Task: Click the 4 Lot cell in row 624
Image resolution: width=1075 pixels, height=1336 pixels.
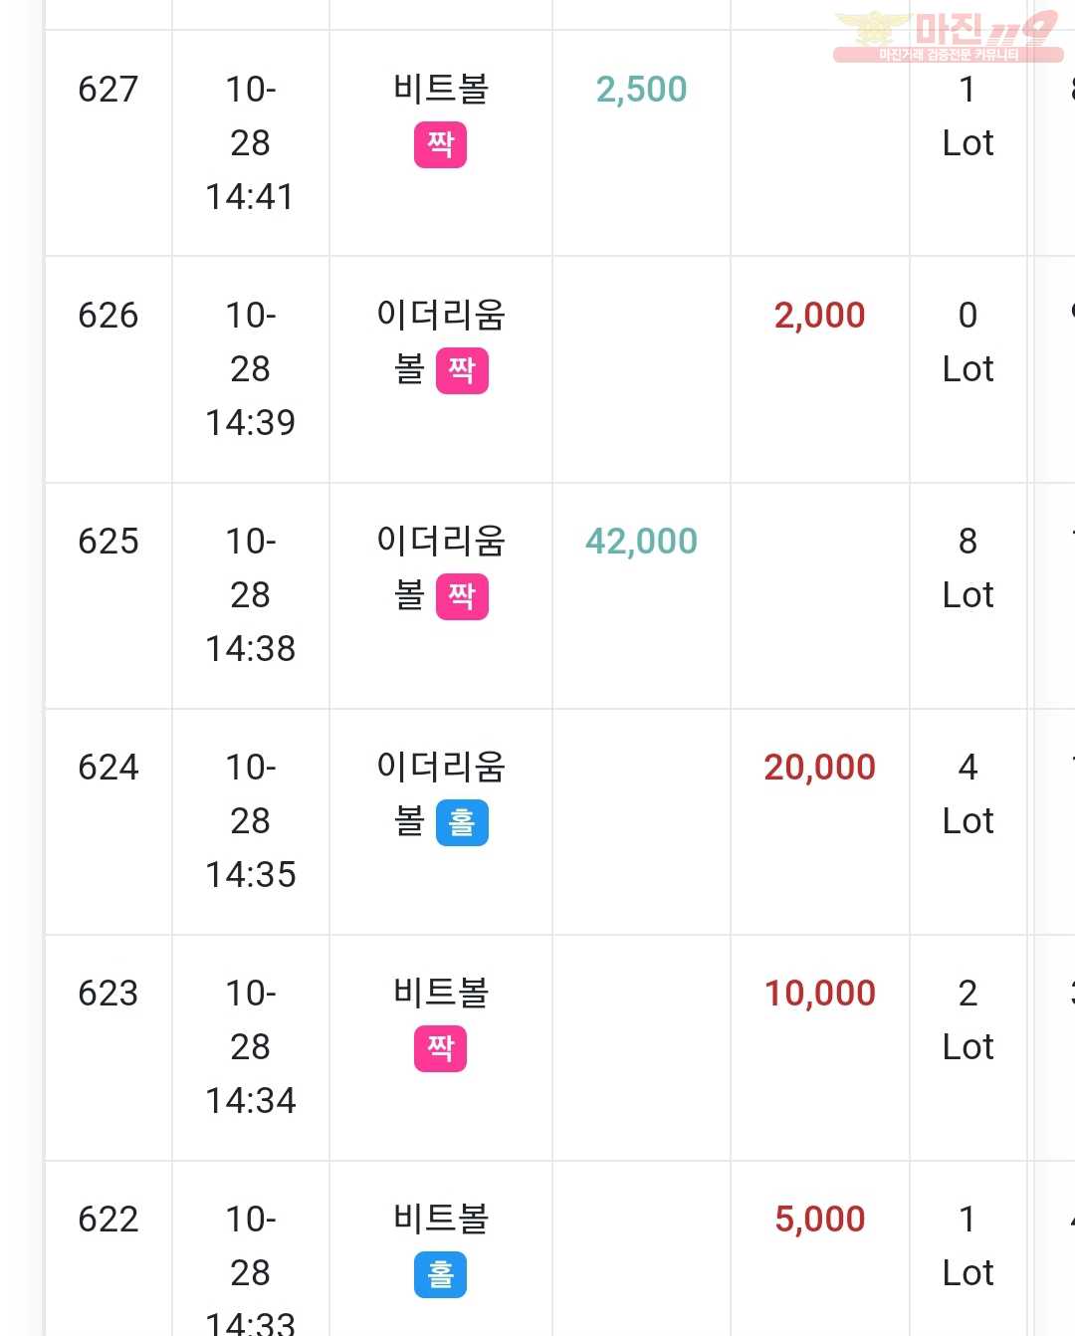Action: [967, 794]
